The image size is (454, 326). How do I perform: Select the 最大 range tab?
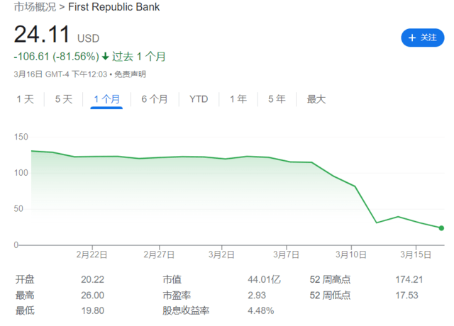point(316,99)
